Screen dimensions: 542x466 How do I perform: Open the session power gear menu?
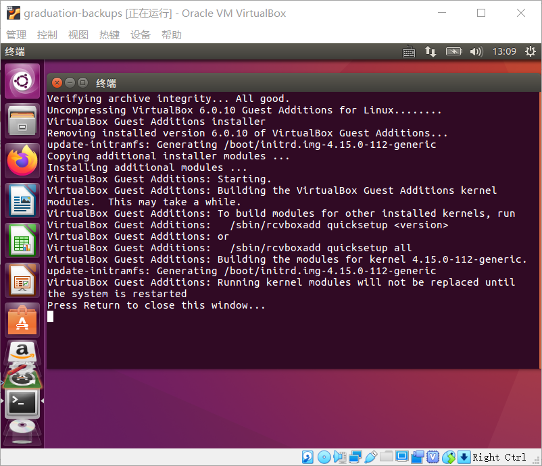coord(531,52)
